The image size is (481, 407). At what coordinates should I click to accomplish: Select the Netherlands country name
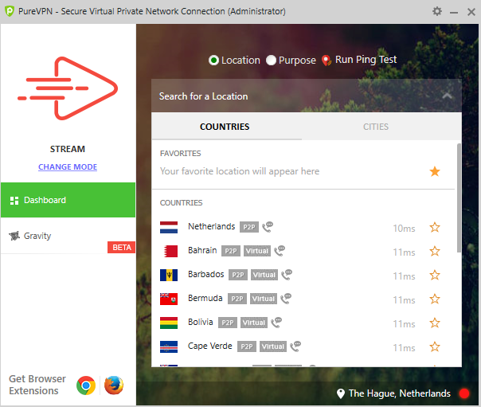click(211, 227)
